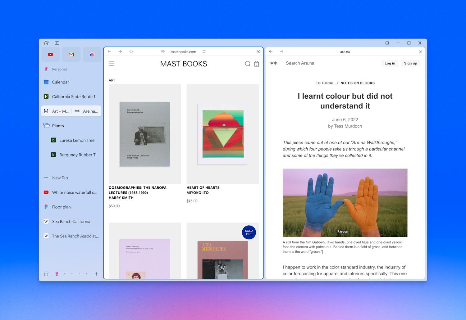Open the Mast Books shopping bag
The image size is (466, 320).
256,64
